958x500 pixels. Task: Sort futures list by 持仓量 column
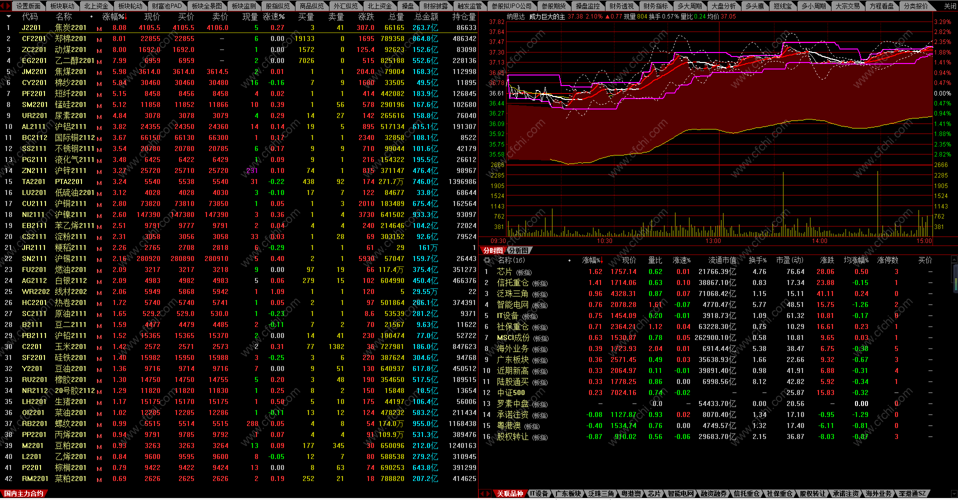click(x=464, y=17)
